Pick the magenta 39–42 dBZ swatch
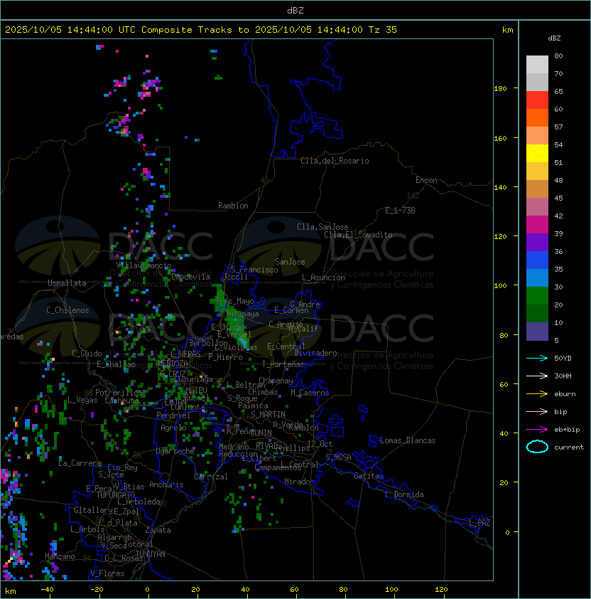The image size is (591, 599). 537,225
